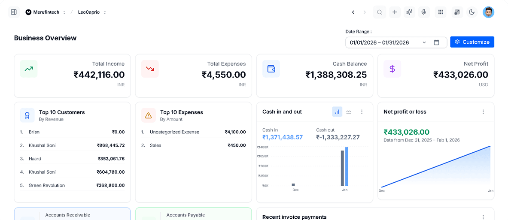Toggle dark mode moon icon
This screenshot has height=220, width=508.
point(472,12)
